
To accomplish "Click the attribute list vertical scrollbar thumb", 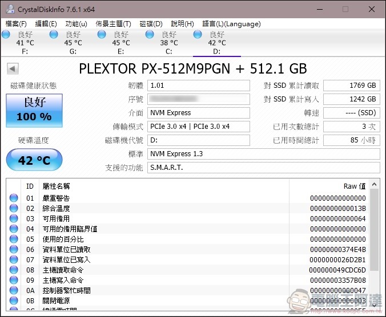I will tap(375, 230).
